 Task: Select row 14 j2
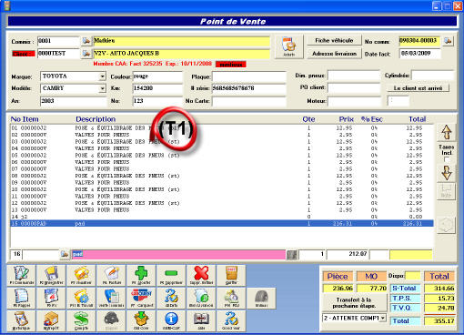click(222, 217)
